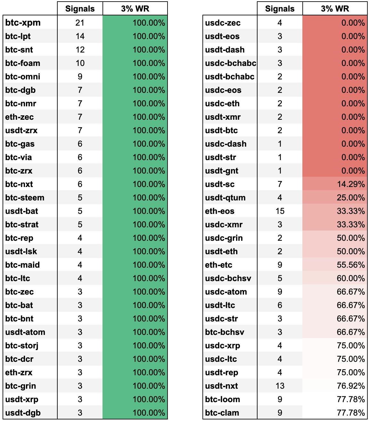This screenshot has width=369, height=422.
Task: Click the 14.29% win rate cell
Action: point(335,184)
